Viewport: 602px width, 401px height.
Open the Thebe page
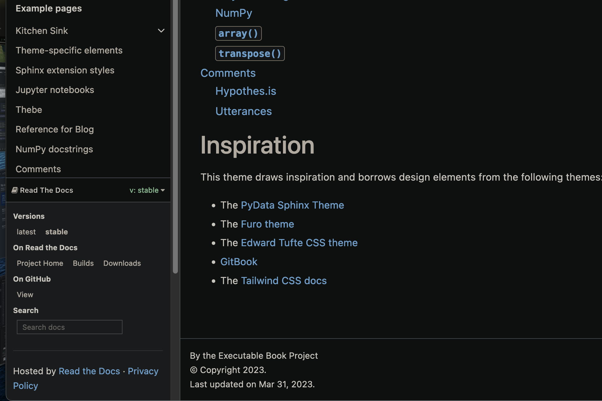[29, 109]
